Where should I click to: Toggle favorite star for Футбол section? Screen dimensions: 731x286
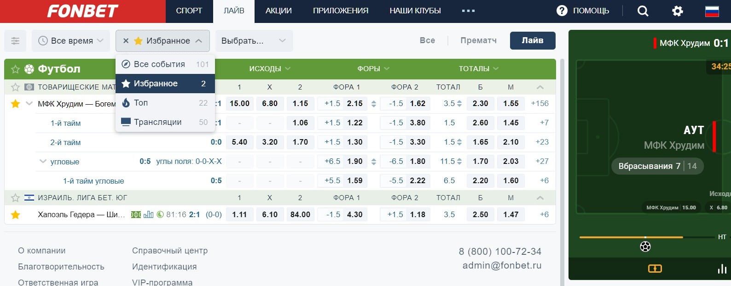click(15, 69)
